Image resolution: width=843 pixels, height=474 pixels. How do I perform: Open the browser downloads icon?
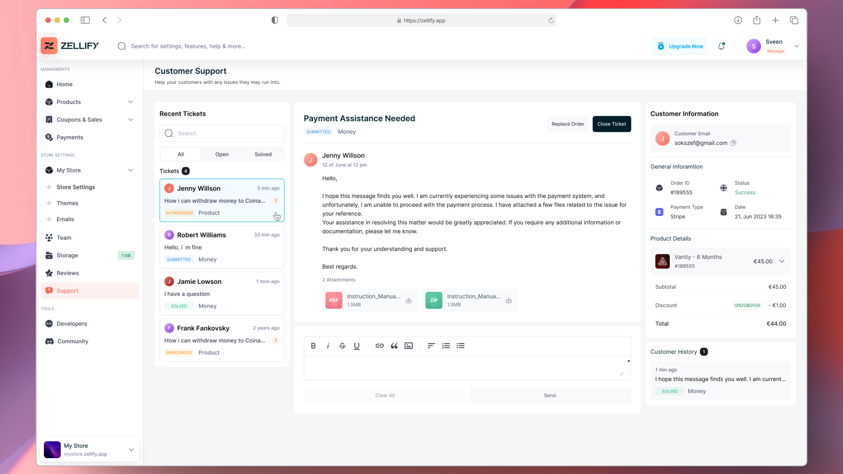click(738, 20)
